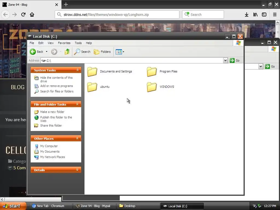The height and width of the screenshot is (210, 280).
Task: Open the View menu
Action: 51,43
